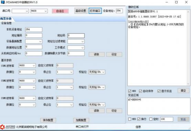Open the 工作模式 dropdown

pyautogui.click(x=76, y=48)
